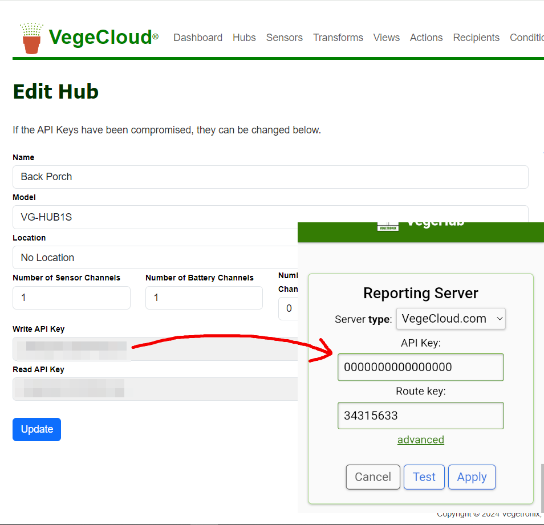544x525 pixels.
Task: Click the Write API Key label
Action: tap(39, 329)
